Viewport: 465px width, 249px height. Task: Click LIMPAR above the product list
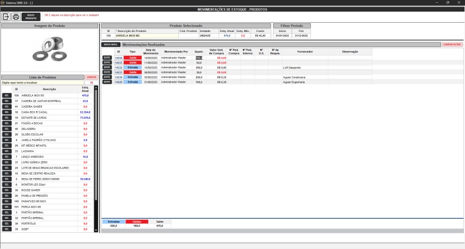tap(91, 77)
